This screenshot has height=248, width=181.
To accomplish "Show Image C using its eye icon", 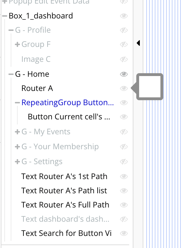I will [124, 59].
